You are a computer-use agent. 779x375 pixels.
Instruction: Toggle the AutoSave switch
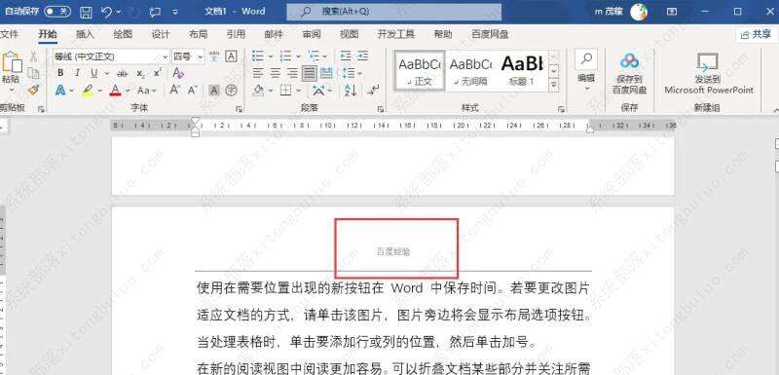pyautogui.click(x=57, y=11)
